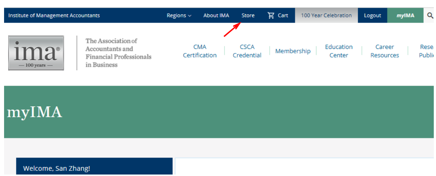The image size is (436, 176).
Task: Open the CMA Certification menu
Action: click(x=200, y=51)
